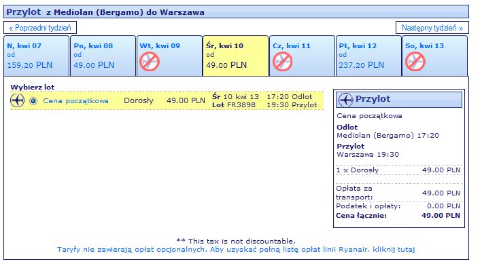
Task: Click no-flight icon under Cz, kwi 11
Action: pyautogui.click(x=282, y=62)
